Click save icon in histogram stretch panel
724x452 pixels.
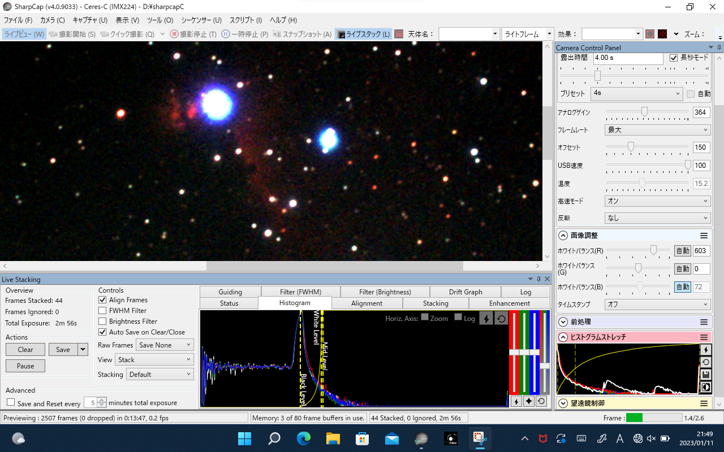(x=705, y=375)
